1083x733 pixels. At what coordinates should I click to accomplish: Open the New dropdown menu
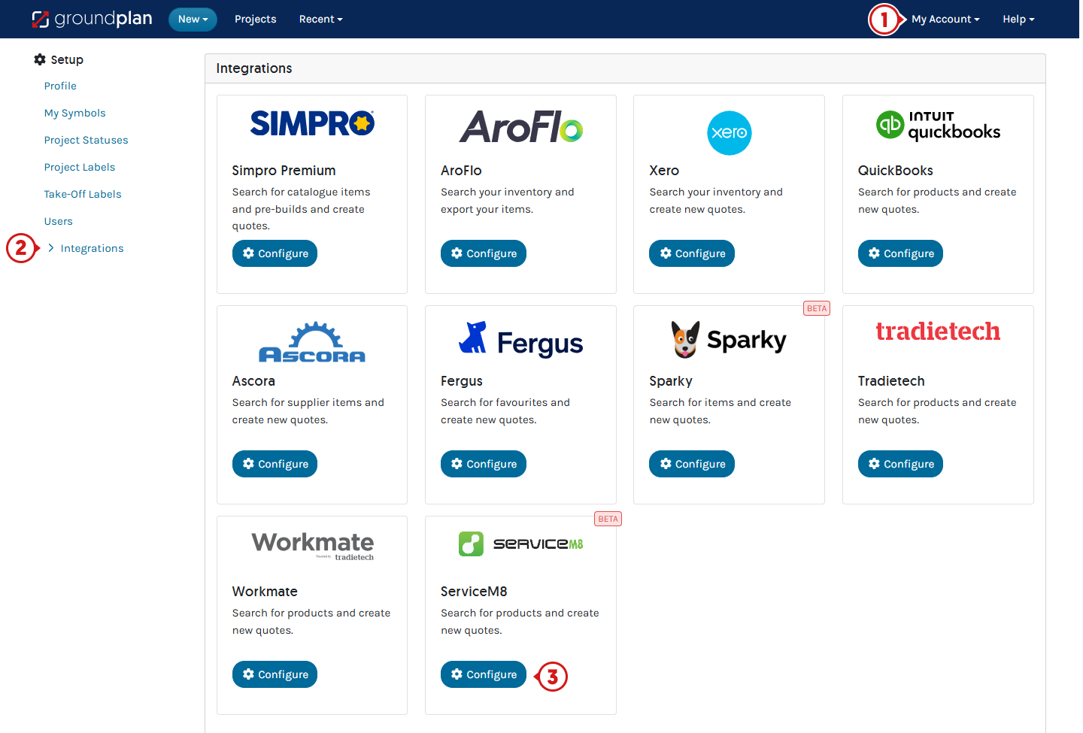pos(193,19)
